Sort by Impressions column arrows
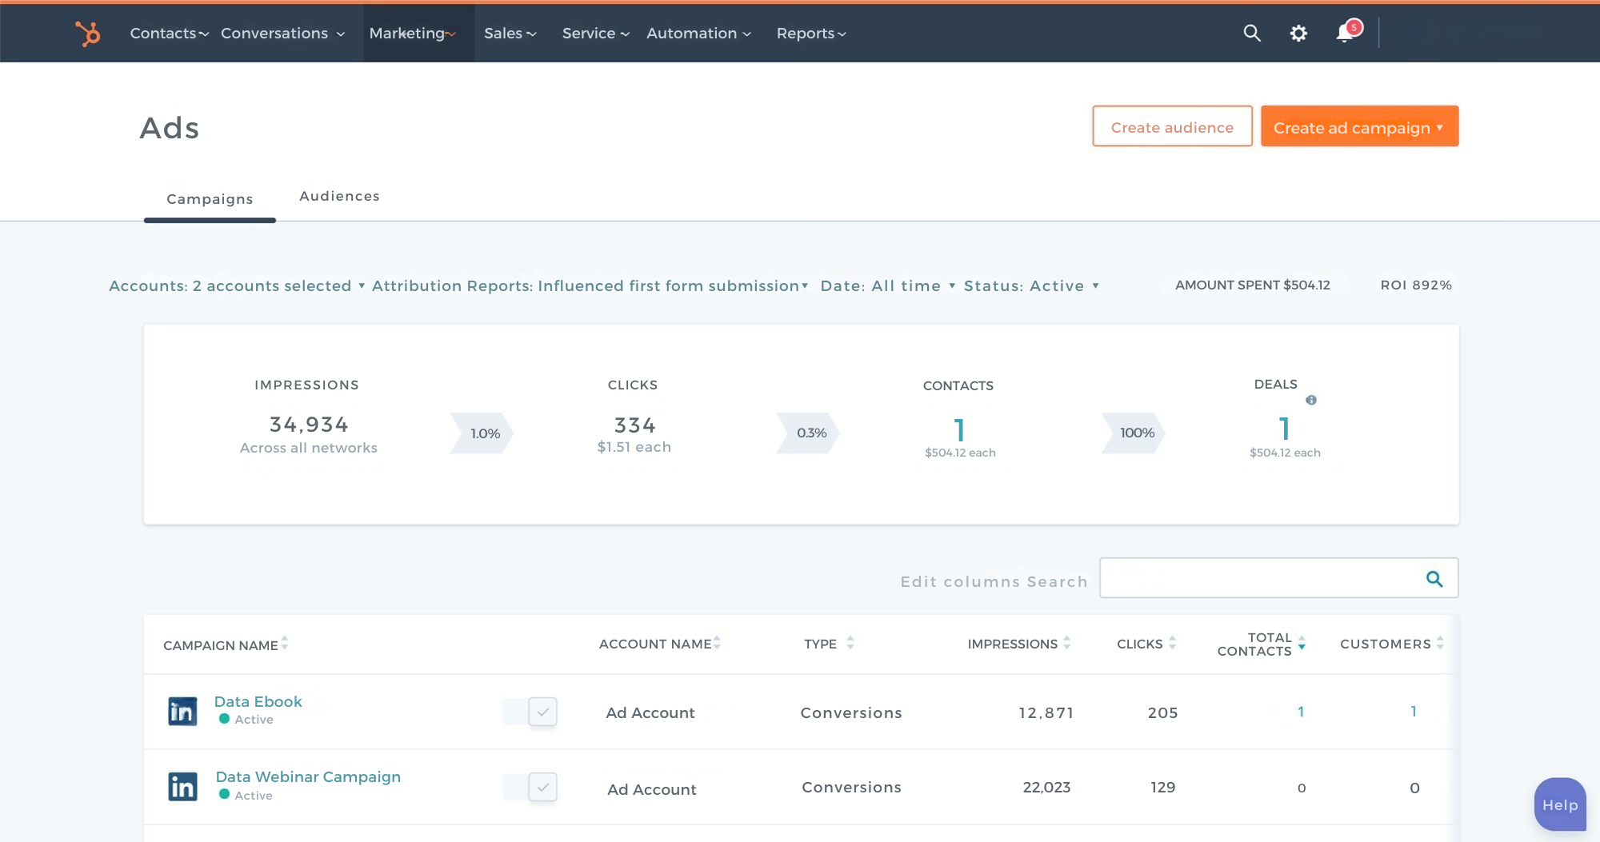 1066,643
